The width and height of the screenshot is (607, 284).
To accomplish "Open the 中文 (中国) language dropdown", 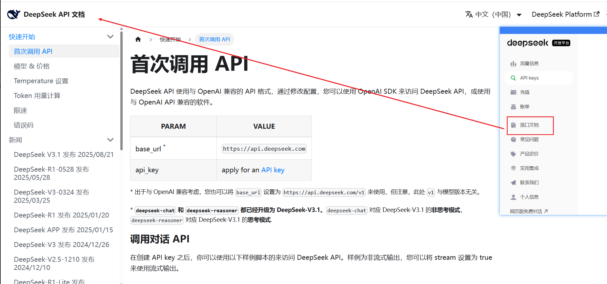I will pos(494,14).
